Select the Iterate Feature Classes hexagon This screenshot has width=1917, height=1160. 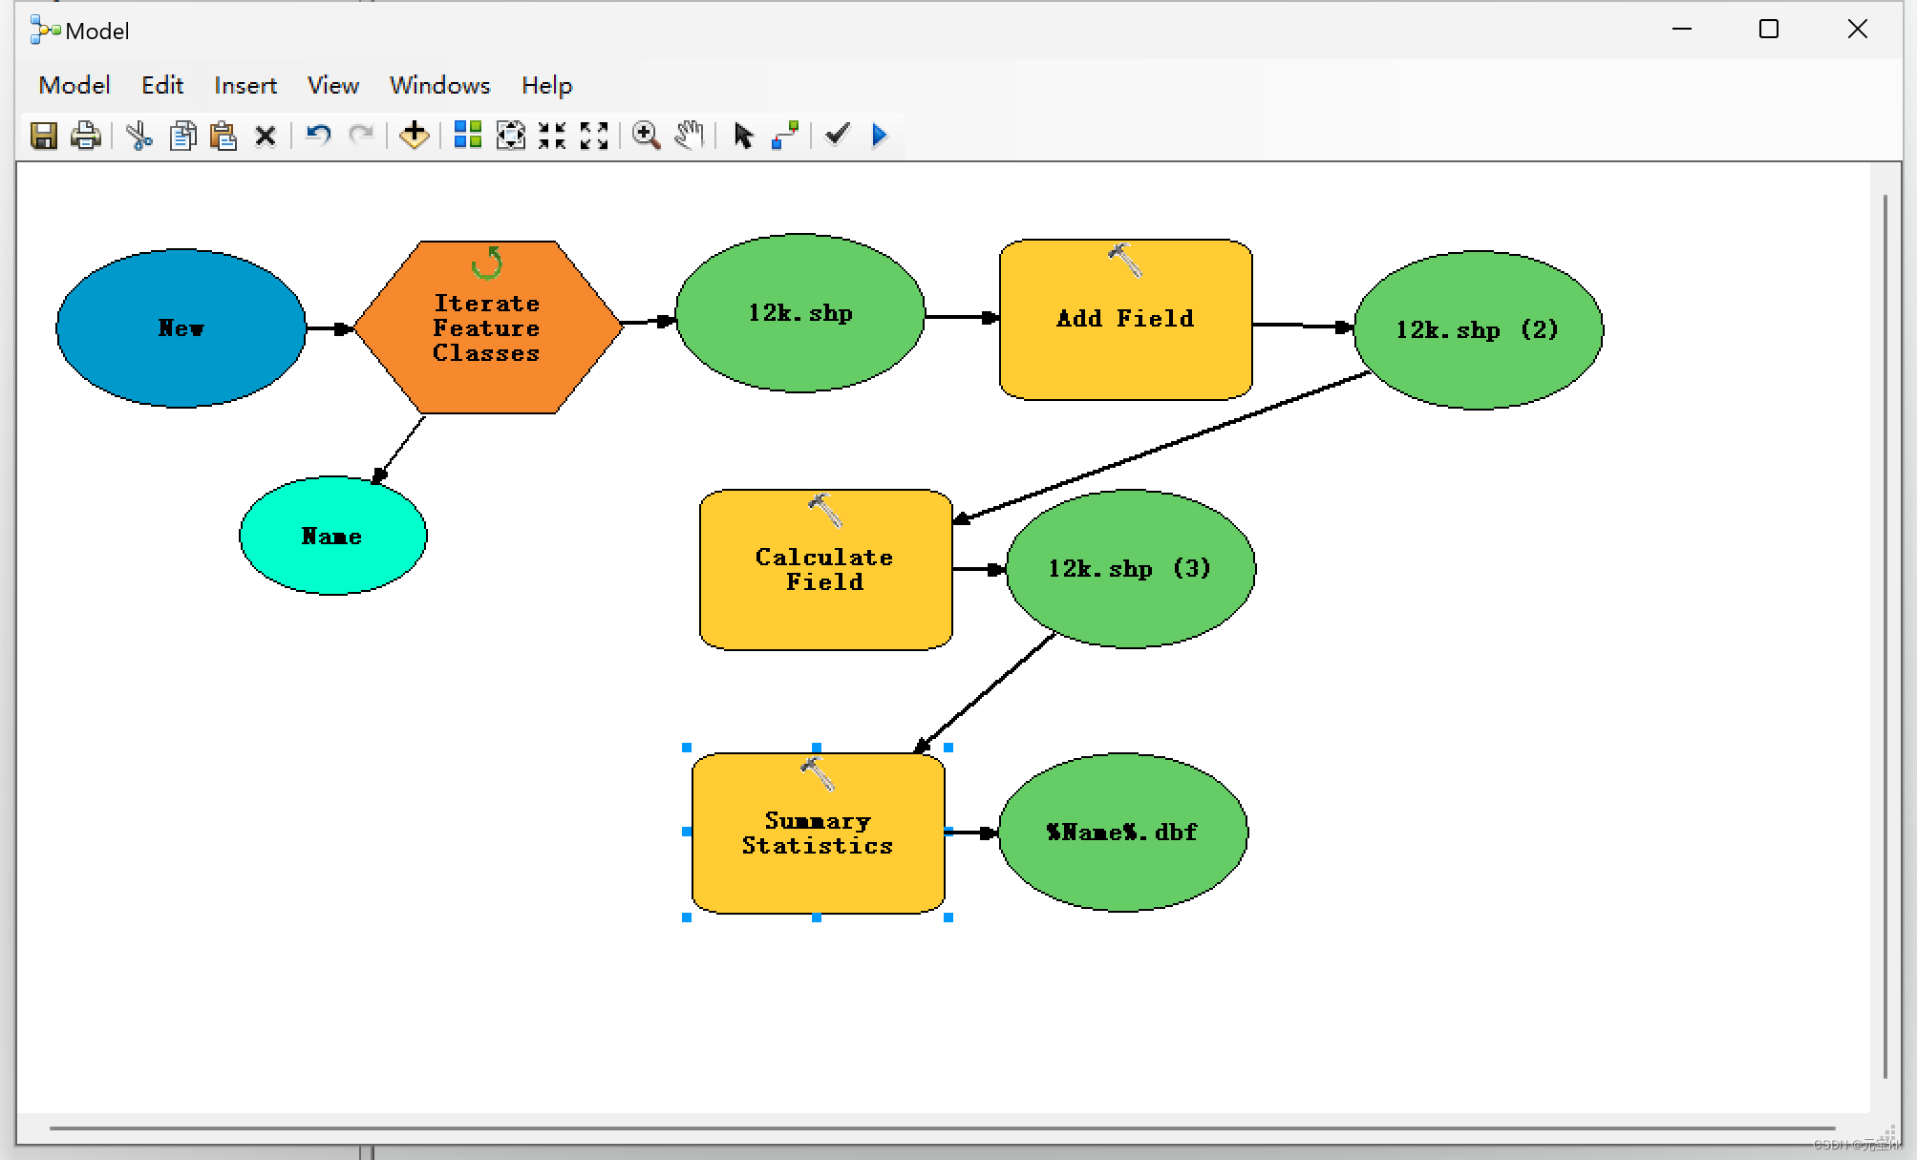point(487,327)
